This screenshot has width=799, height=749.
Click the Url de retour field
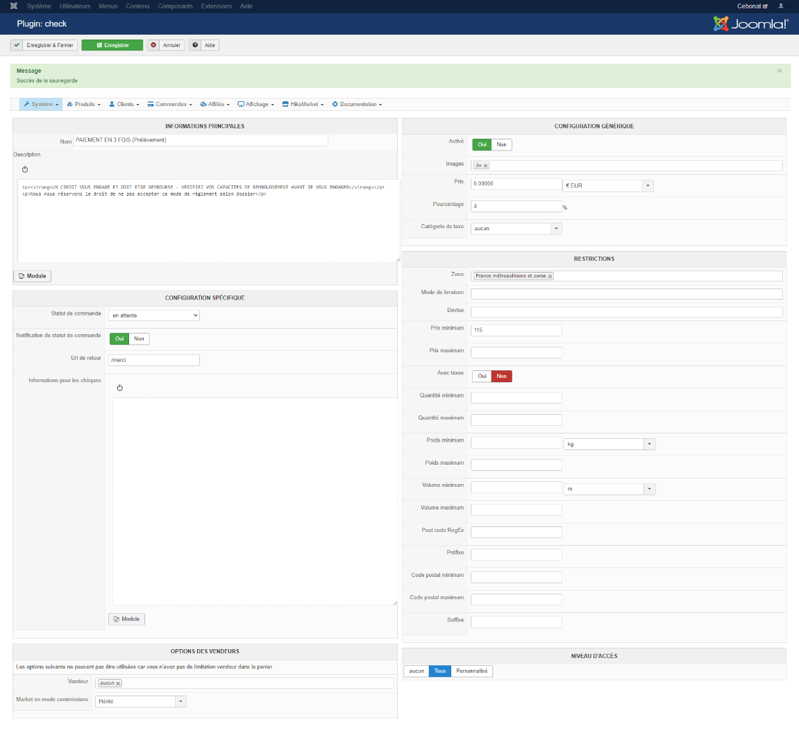pos(154,360)
